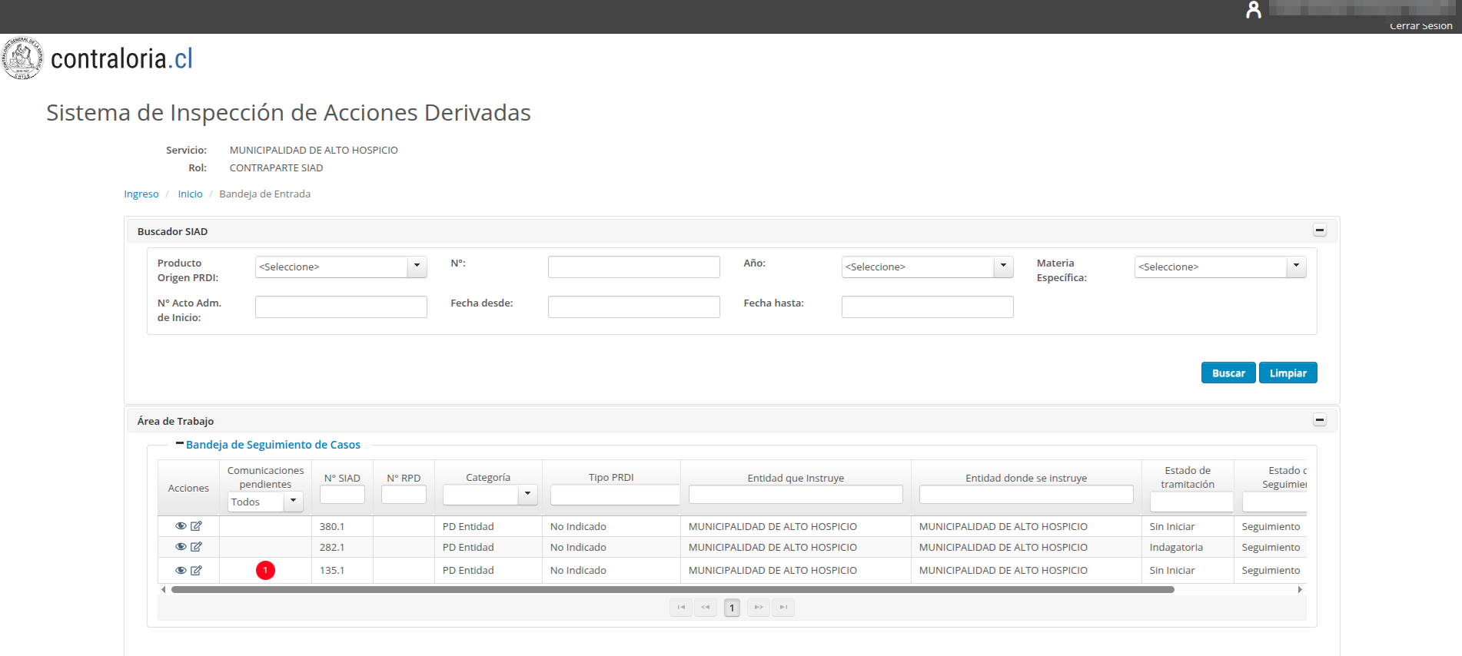Open Comunicaciones pendientes Todos filter
Image resolution: width=1462 pixels, height=656 pixels.
(265, 502)
